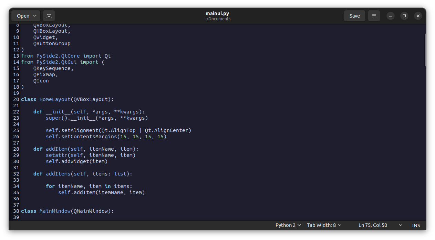Click the mainui.py title in the header bar

point(217,13)
